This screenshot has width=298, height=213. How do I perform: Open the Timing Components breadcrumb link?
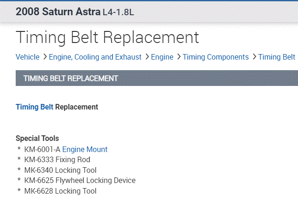(x=216, y=57)
